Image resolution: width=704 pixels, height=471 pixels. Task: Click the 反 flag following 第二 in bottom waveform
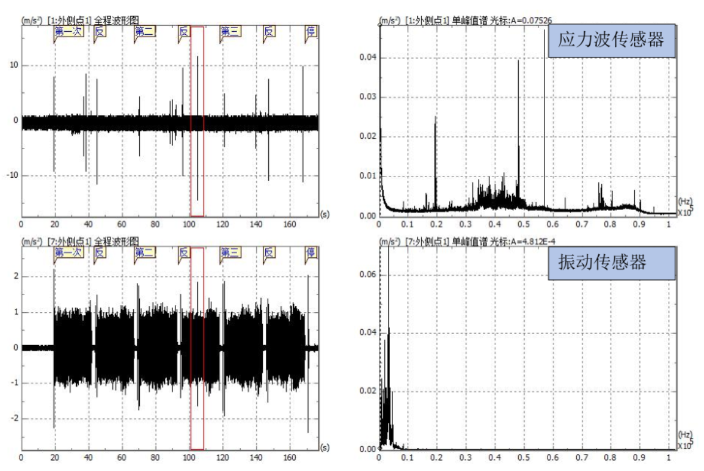(183, 254)
